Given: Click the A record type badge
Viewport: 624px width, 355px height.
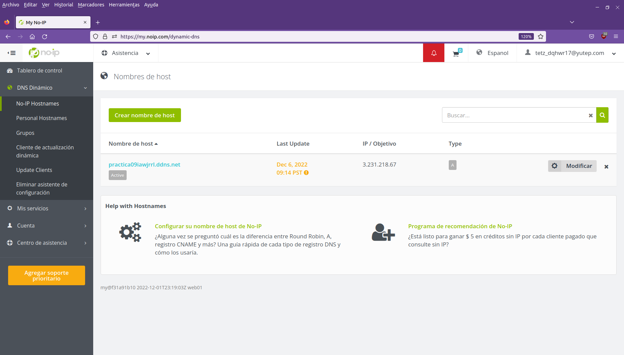Looking at the screenshot, I should pos(452,165).
